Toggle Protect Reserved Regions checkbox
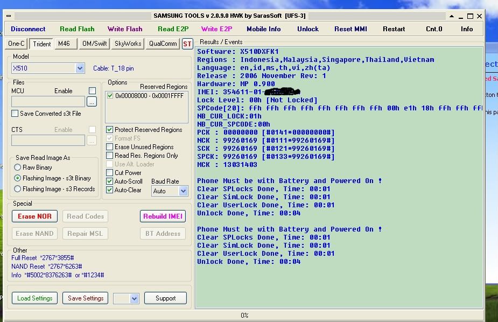The image size is (498, 322). point(110,130)
